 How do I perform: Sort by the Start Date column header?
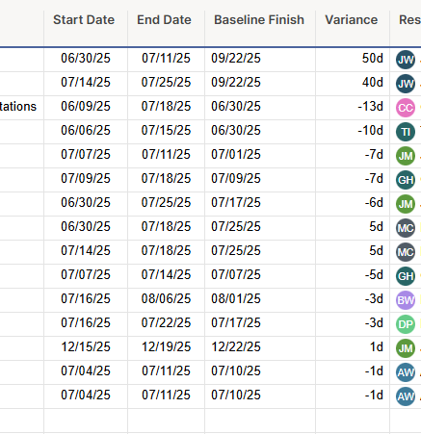pos(84,20)
